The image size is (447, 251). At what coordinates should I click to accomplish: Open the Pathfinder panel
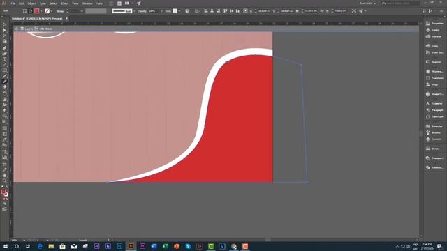click(434, 167)
